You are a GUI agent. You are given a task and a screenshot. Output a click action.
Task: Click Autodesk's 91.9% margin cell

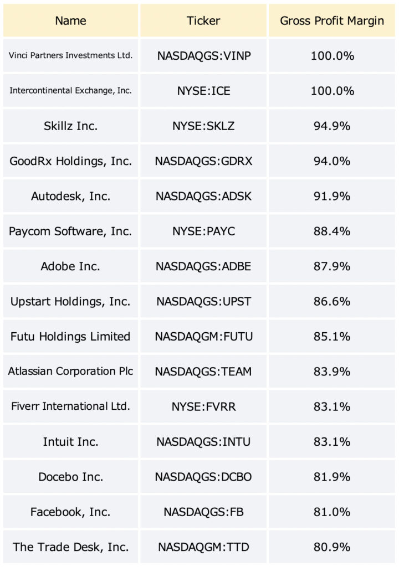click(x=332, y=195)
